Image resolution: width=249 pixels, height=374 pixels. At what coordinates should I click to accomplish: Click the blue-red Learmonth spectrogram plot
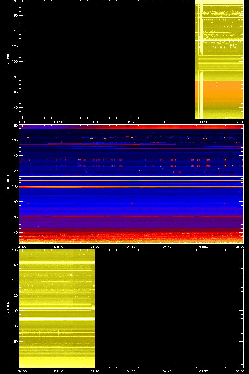pos(131,184)
